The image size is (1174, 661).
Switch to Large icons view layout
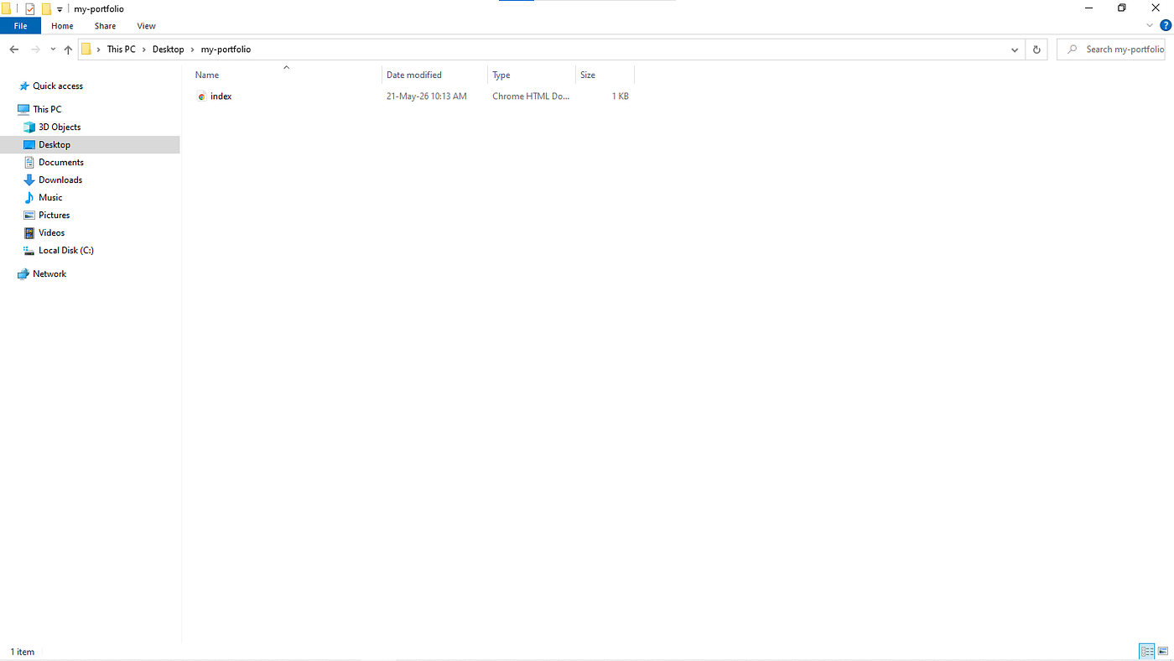(1163, 652)
